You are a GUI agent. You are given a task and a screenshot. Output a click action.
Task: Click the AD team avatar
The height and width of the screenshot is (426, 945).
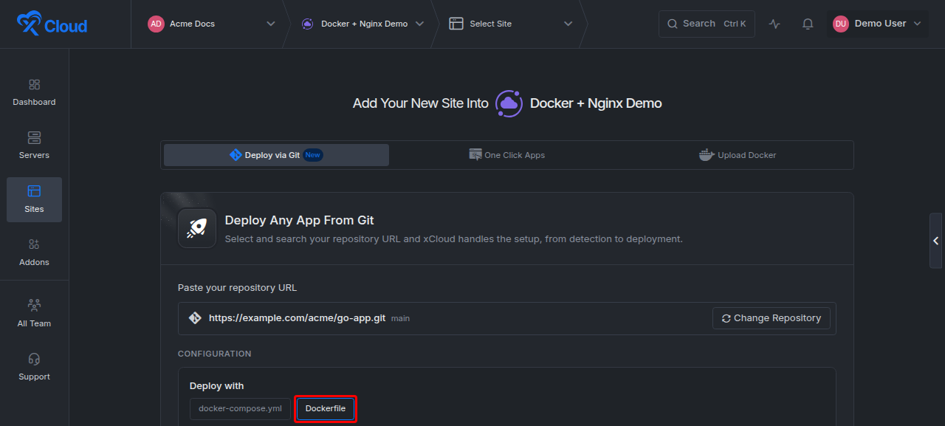tap(156, 24)
